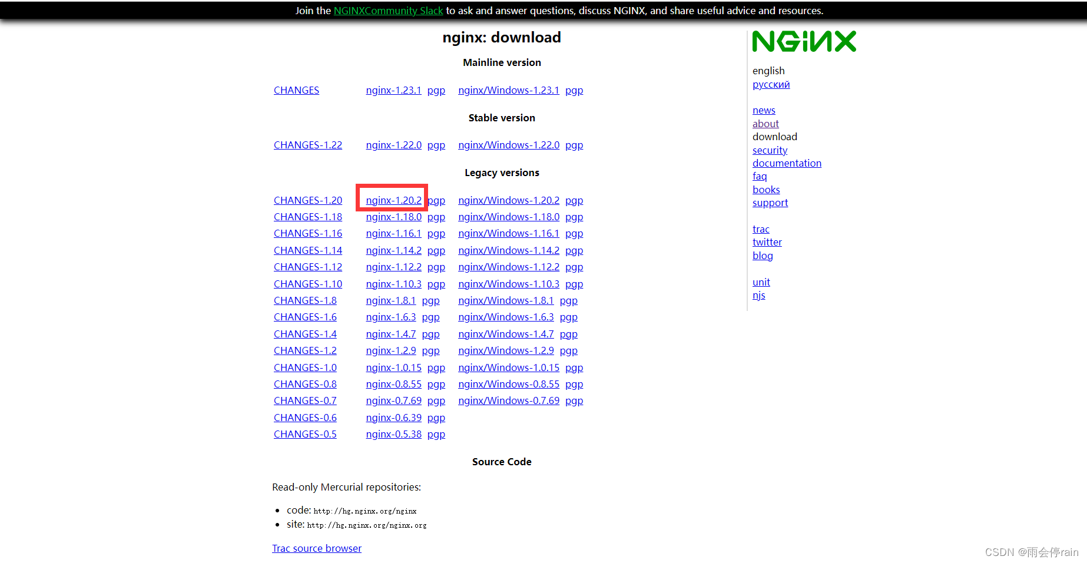
Task: Open CHANGES-1.10 link
Action: tap(308, 284)
